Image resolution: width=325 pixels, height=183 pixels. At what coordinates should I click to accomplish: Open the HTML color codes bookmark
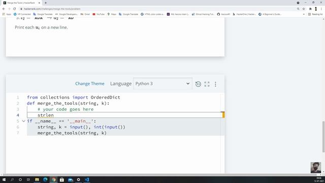[152, 14]
